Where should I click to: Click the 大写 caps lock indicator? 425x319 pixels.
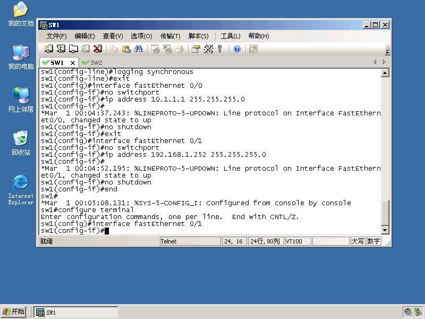coord(358,241)
